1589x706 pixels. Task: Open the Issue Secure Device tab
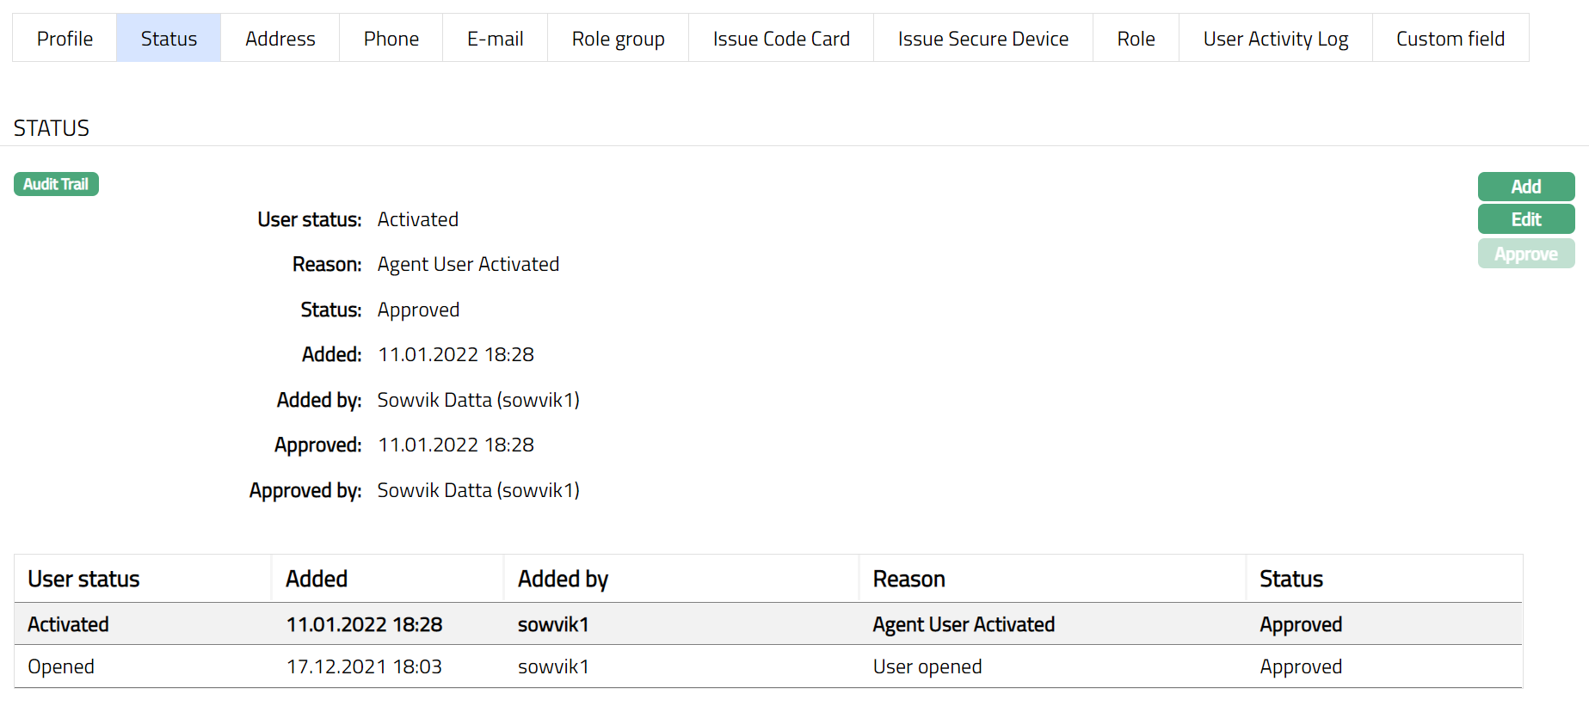[x=982, y=39]
